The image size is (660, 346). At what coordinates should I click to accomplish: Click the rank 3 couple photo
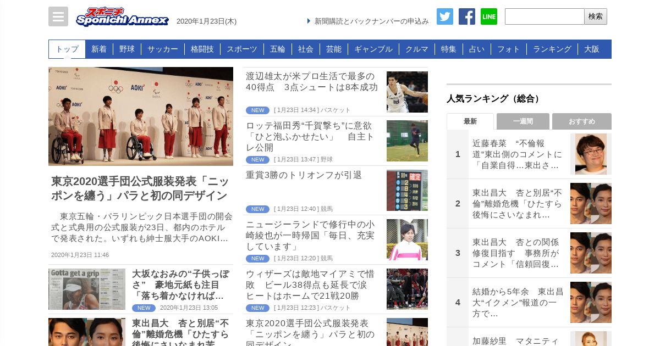click(x=591, y=253)
